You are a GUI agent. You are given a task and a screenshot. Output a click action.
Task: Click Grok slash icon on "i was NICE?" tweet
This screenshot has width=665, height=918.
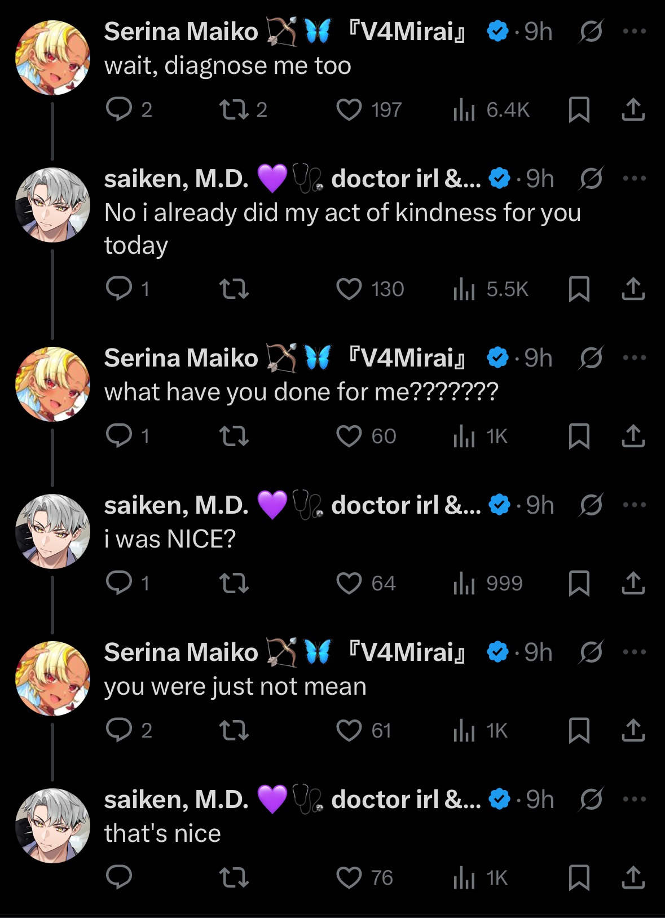[x=591, y=505]
